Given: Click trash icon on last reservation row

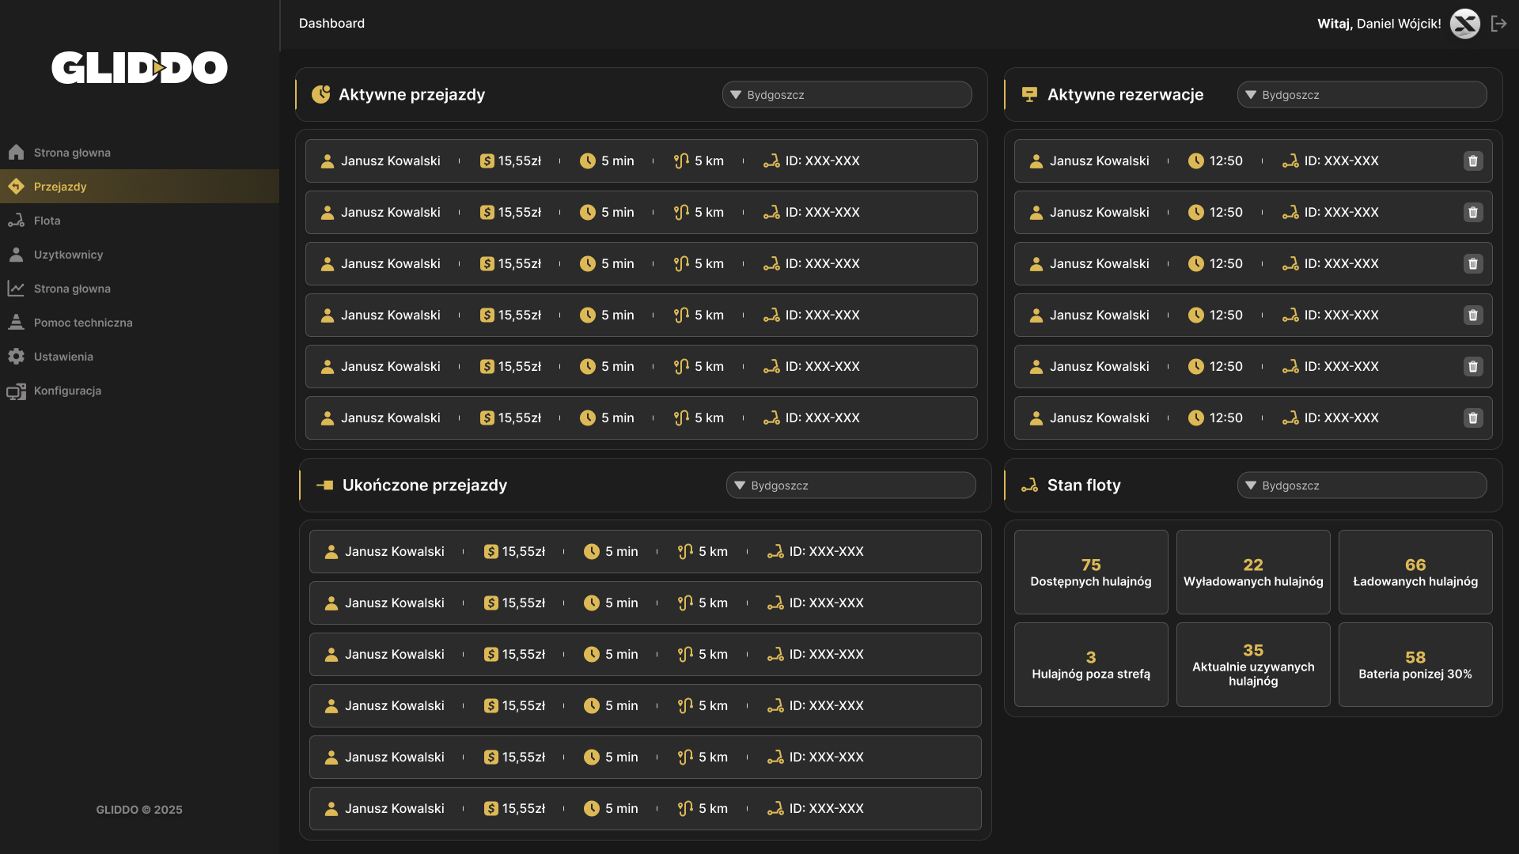Looking at the screenshot, I should (1472, 418).
